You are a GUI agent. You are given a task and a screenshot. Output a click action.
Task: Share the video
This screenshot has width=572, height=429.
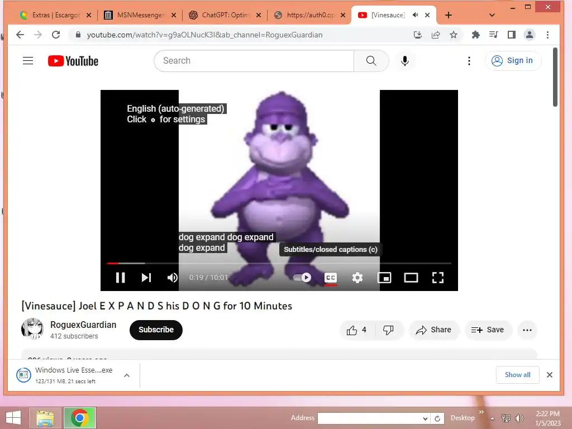[433, 330]
